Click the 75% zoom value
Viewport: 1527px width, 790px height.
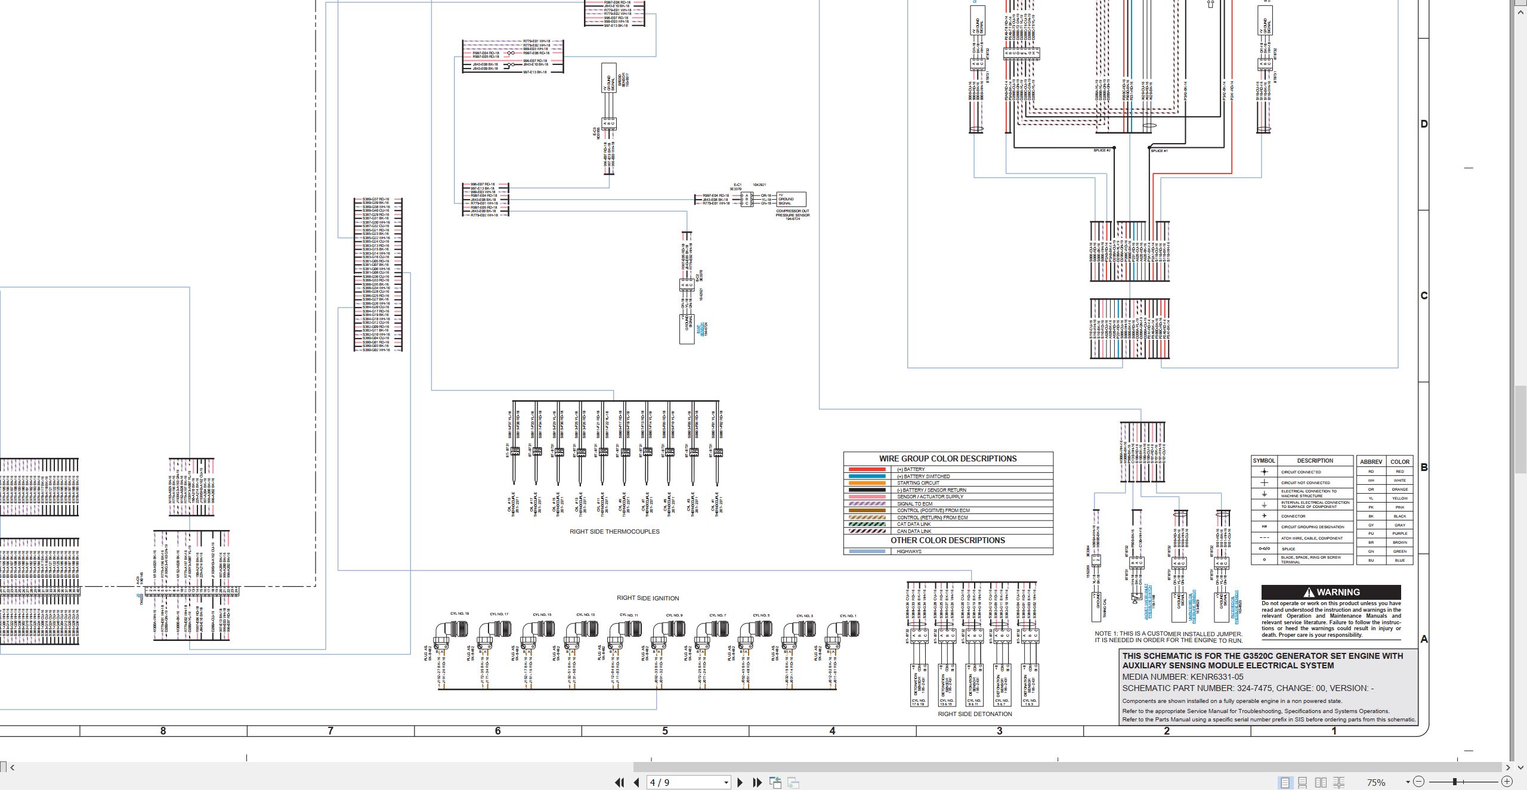click(1376, 782)
